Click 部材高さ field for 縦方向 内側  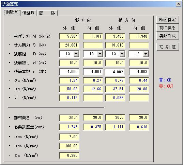coord(93,117)
